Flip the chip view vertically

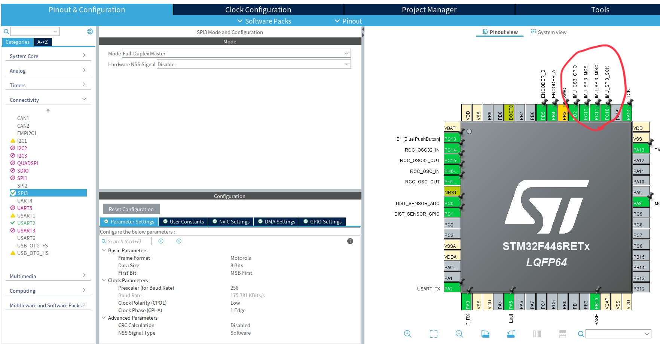coord(562,334)
